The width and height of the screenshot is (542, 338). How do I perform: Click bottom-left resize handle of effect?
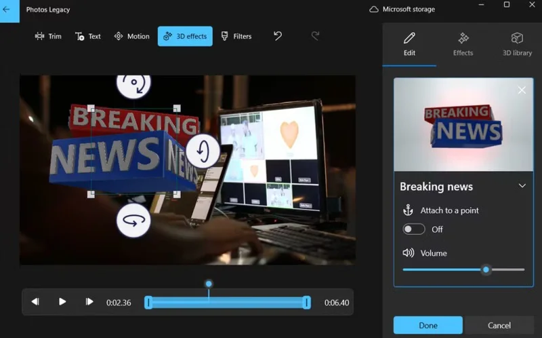pyautogui.click(x=91, y=194)
